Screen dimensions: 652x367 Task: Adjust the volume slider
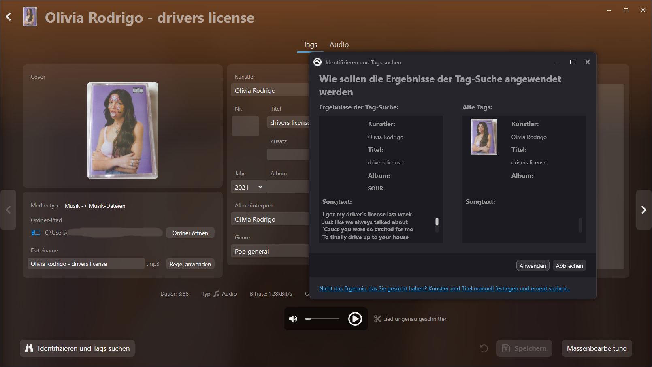click(x=322, y=319)
